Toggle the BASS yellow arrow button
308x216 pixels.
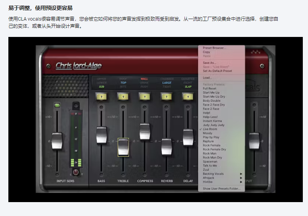pyautogui.click(x=101, y=96)
